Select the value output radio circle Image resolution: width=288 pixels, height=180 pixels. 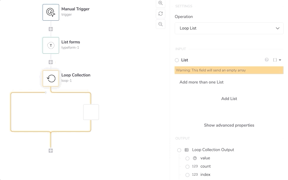[x=187, y=158]
